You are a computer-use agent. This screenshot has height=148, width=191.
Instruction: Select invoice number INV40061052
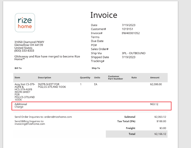tap(131, 33)
